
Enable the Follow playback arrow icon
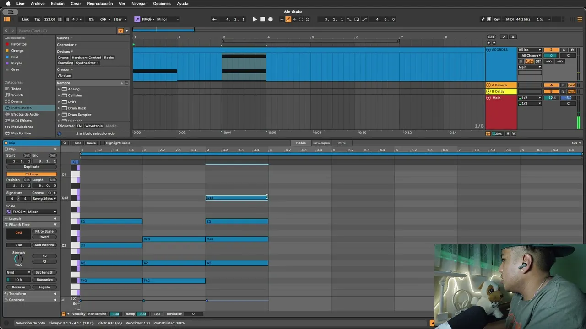click(214, 19)
